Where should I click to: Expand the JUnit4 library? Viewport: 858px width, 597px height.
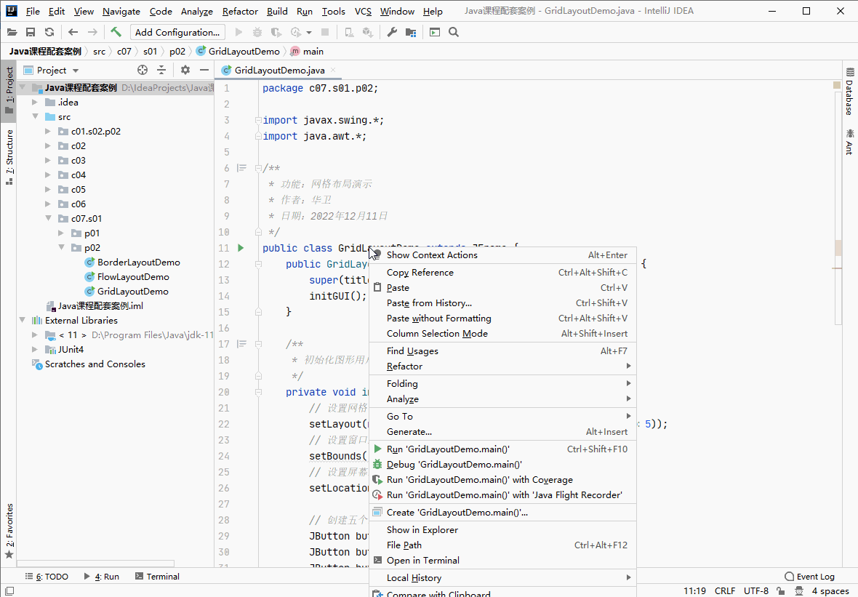tap(35, 349)
